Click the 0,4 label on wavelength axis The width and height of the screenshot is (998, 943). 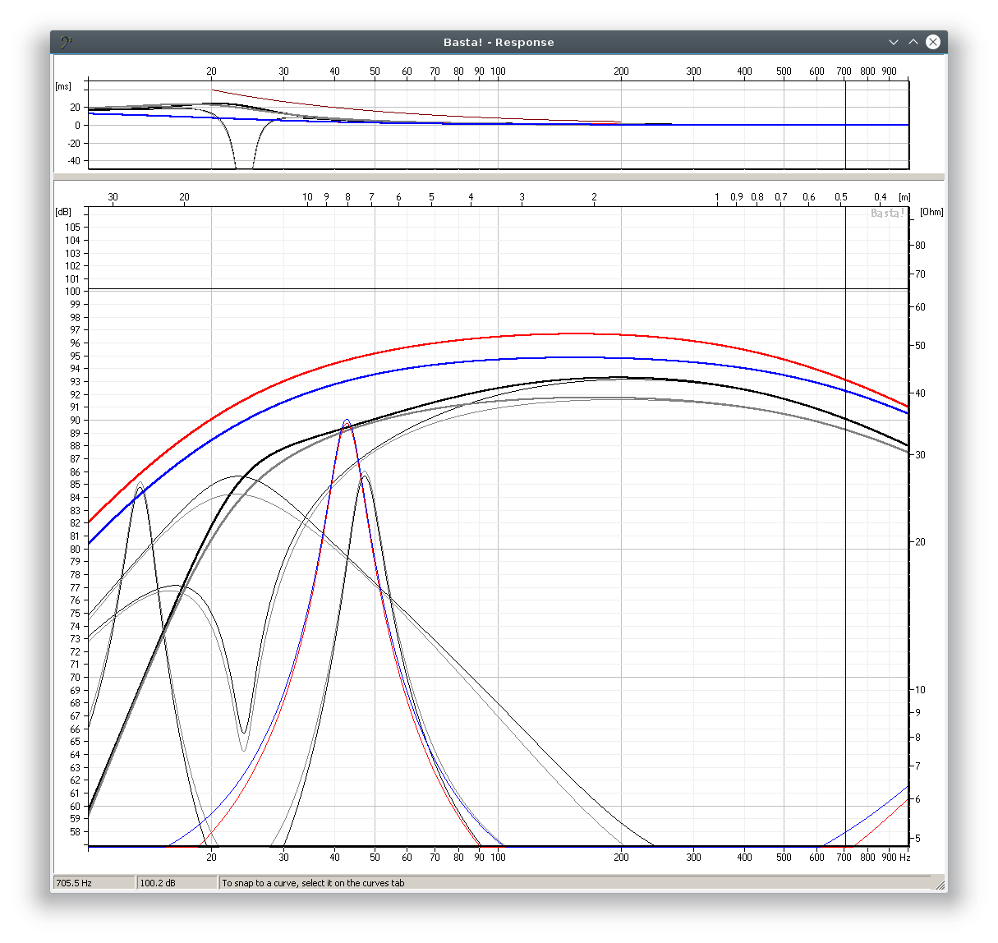tap(881, 197)
